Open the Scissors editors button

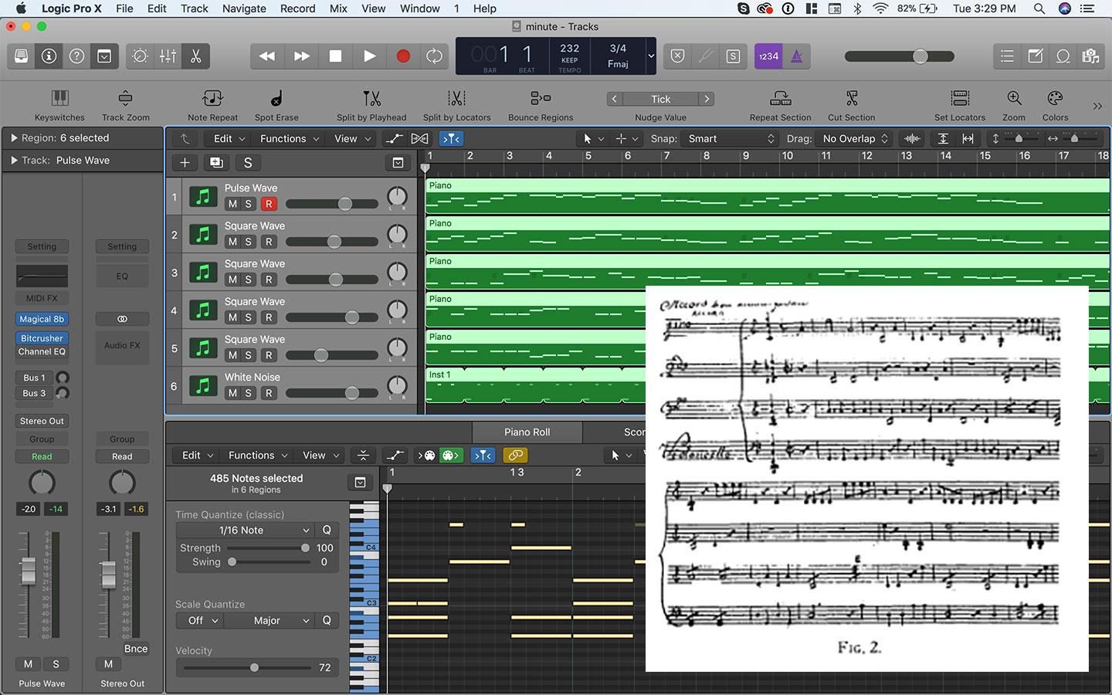coord(195,56)
